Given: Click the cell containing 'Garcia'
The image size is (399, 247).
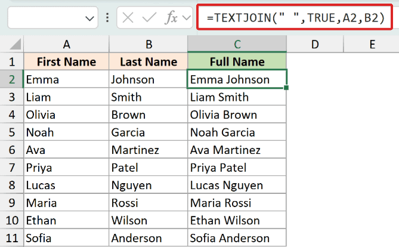Looking at the screenshot, I should 149,132.
